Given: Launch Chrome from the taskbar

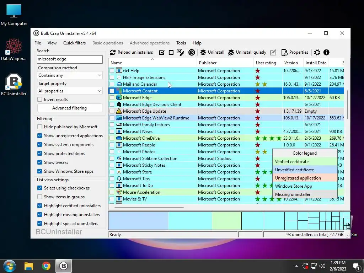Looking at the screenshot, I should tap(46, 266).
